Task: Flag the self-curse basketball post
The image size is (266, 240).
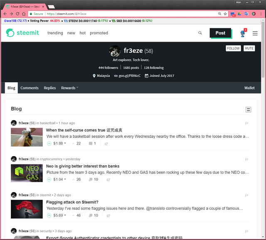Action: (246, 123)
